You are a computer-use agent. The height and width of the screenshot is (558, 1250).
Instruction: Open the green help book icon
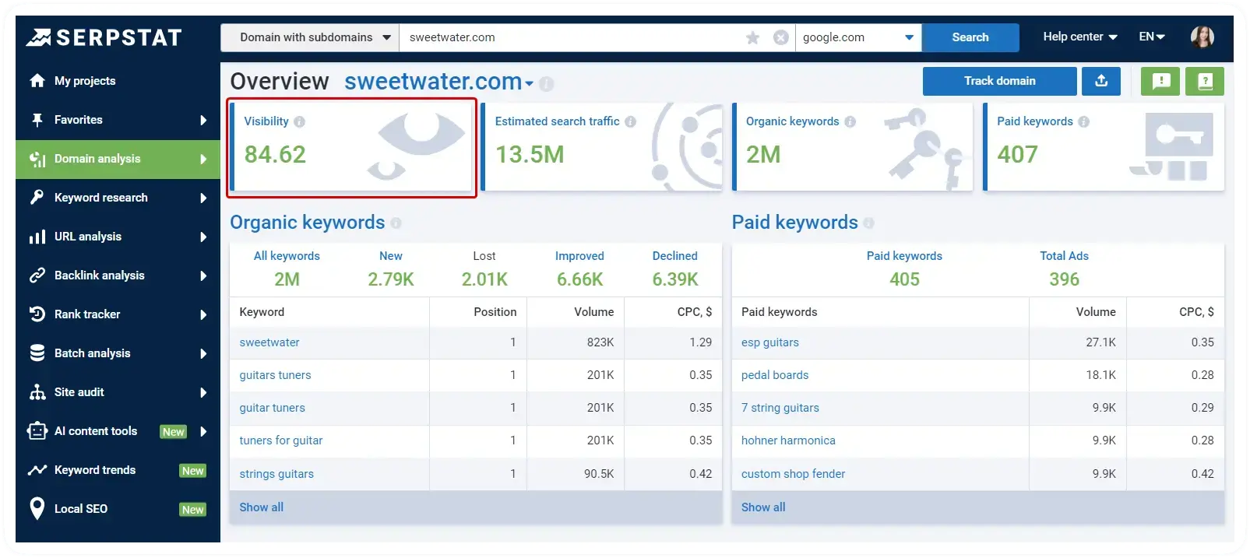[1205, 81]
